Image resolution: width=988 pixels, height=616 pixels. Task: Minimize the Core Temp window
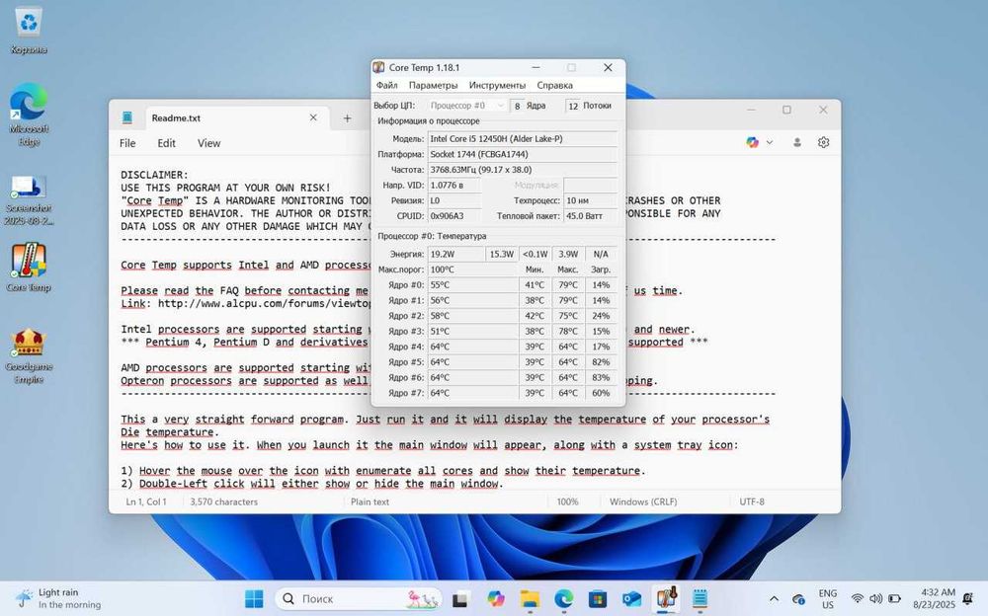(x=535, y=67)
